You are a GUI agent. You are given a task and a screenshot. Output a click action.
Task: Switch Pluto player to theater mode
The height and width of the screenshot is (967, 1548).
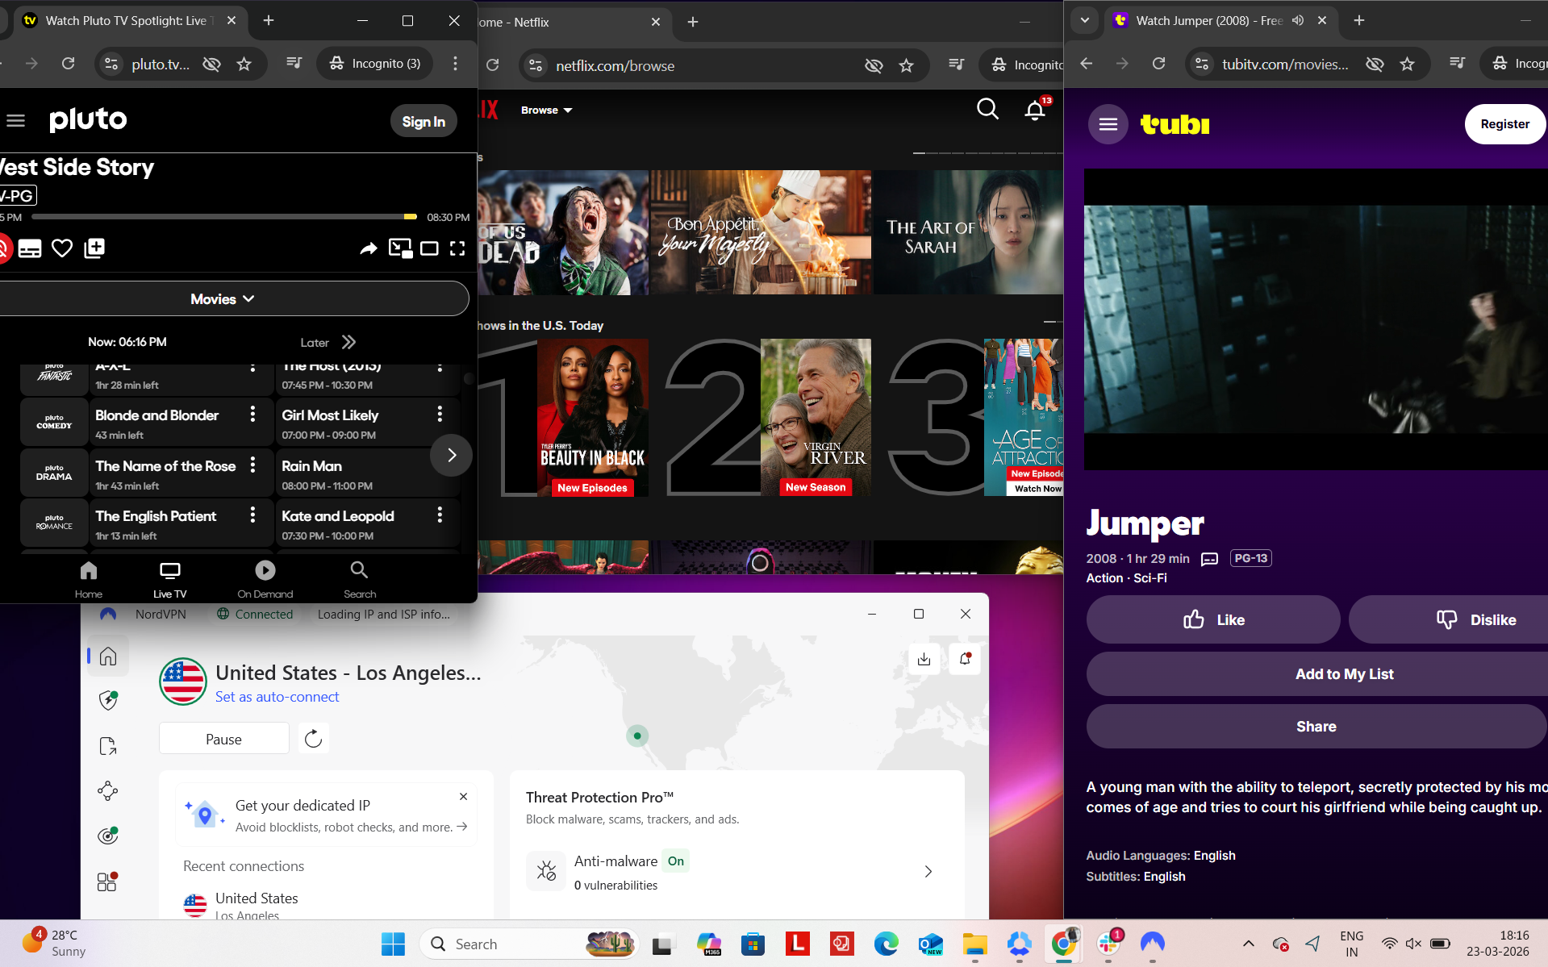tap(429, 248)
